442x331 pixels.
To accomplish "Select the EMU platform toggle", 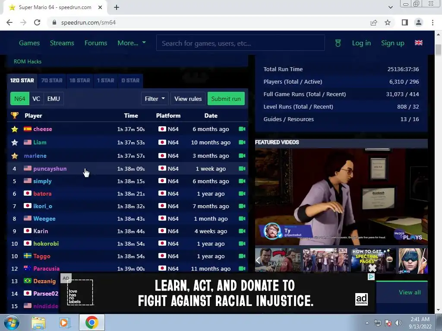I will pyautogui.click(x=54, y=99).
